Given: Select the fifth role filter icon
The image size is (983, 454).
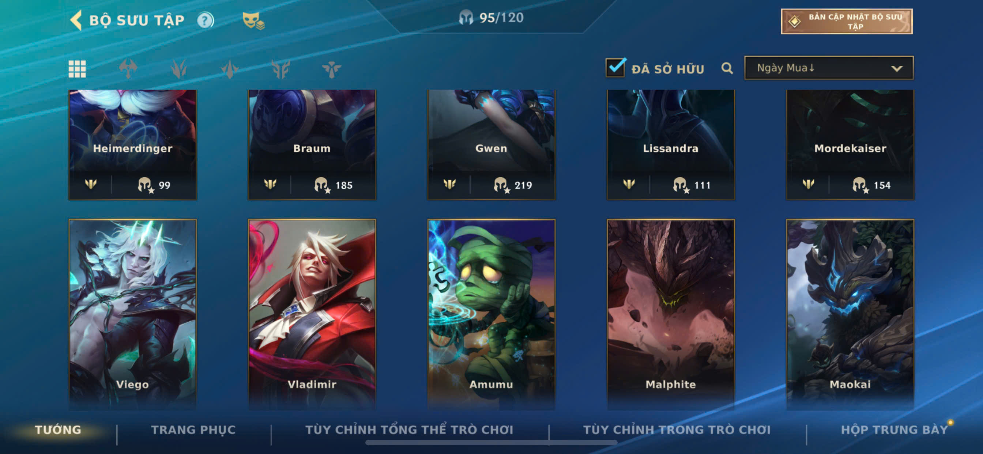Looking at the screenshot, I should tap(331, 69).
